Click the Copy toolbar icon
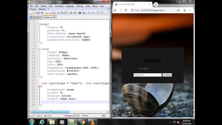The image size is (222, 125). [62, 13]
